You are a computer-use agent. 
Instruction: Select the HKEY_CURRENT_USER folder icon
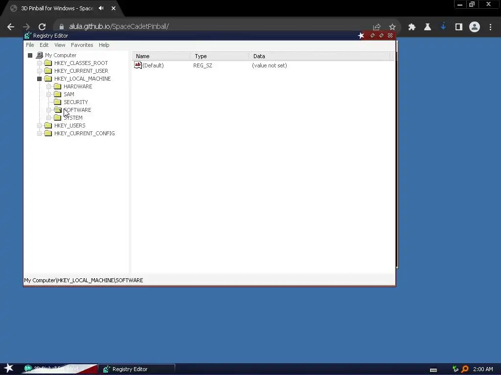(48, 71)
